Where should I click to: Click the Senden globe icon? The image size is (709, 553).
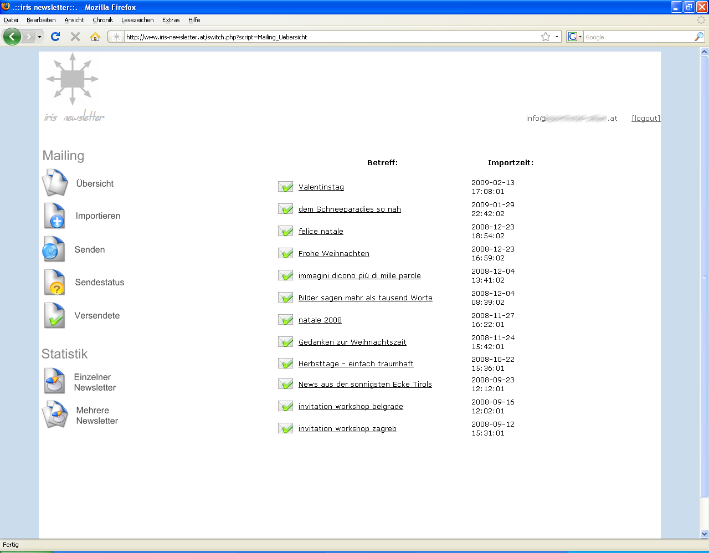click(x=54, y=249)
